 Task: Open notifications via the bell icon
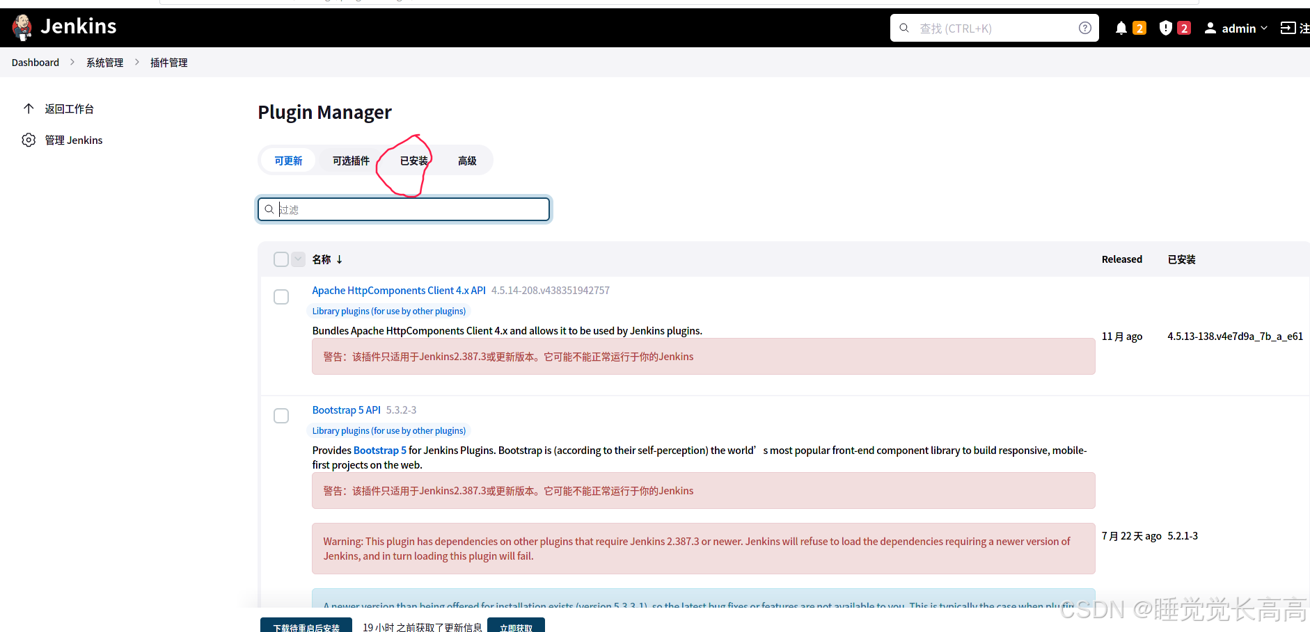pyautogui.click(x=1121, y=28)
